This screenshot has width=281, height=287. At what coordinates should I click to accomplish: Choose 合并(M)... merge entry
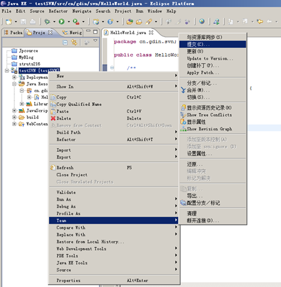[x=213, y=90]
